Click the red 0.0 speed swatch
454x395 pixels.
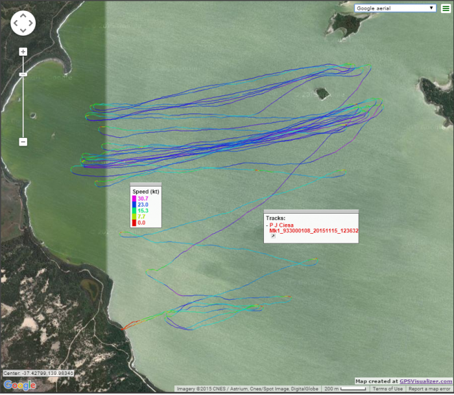(134, 222)
